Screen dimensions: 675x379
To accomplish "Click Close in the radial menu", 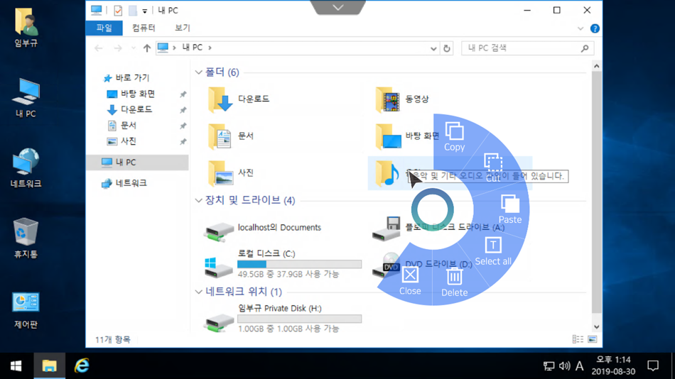I will click(410, 281).
